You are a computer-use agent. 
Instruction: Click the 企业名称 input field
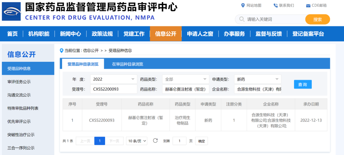tap(258, 89)
